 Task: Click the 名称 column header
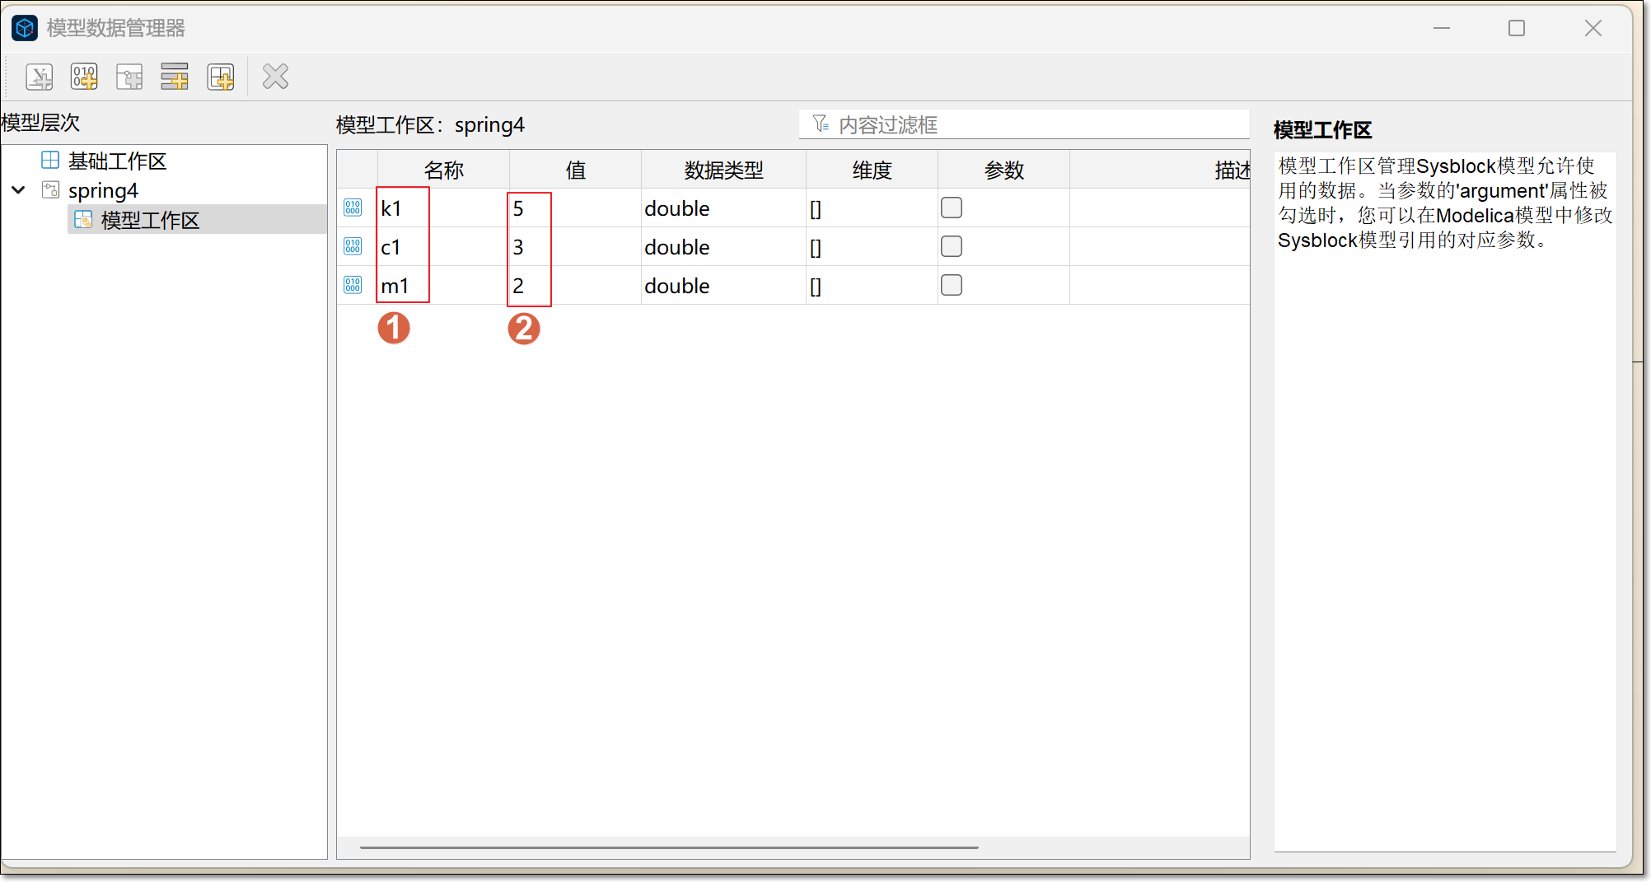pyautogui.click(x=443, y=170)
